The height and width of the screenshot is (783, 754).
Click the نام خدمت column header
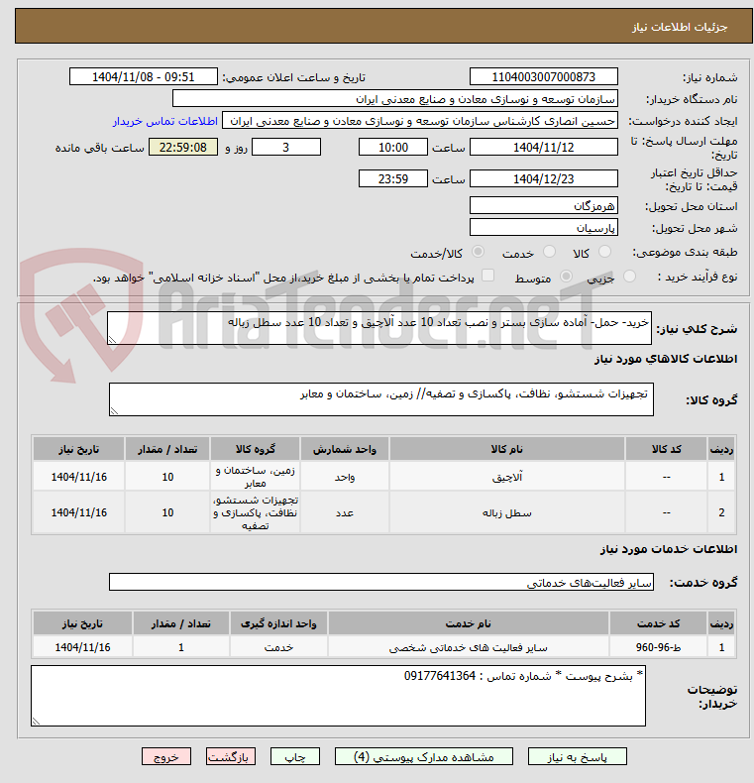click(469, 623)
